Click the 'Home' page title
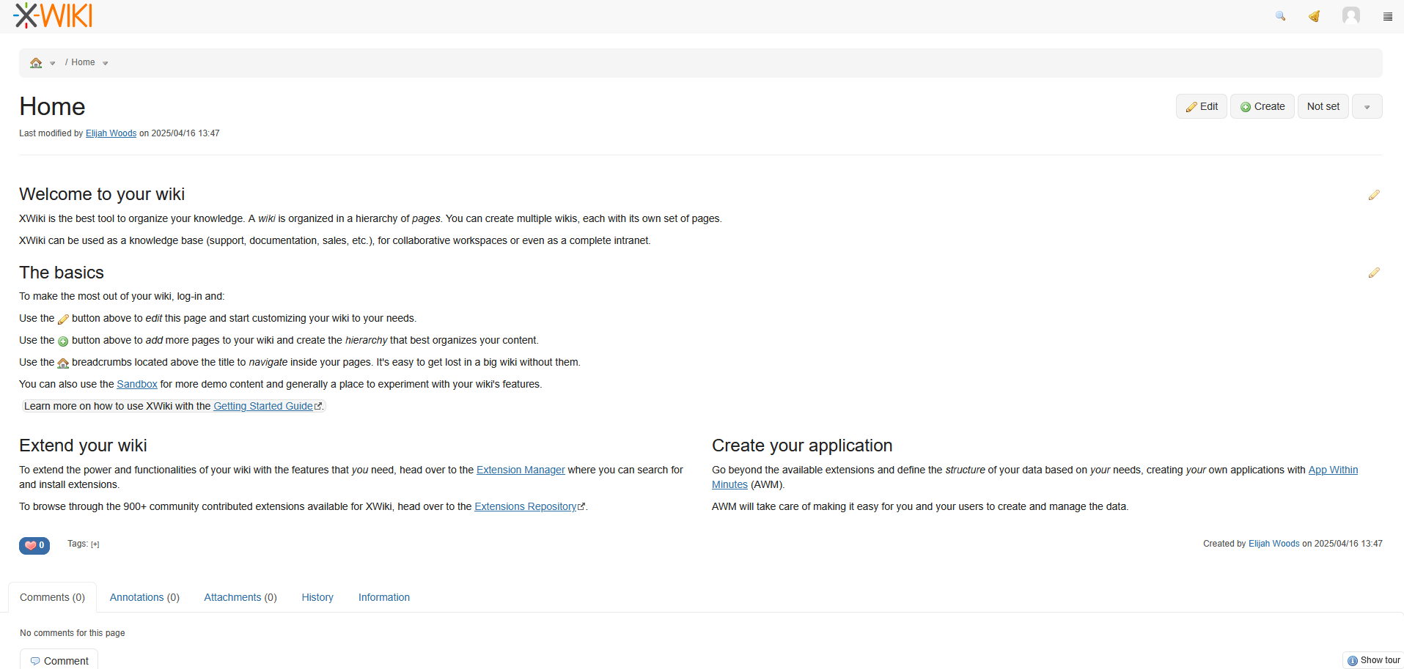Screen dimensions: 1404x669 pos(52,107)
